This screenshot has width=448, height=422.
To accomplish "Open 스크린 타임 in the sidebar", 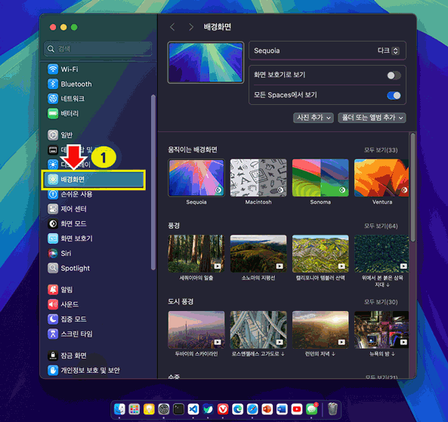I will click(70, 334).
